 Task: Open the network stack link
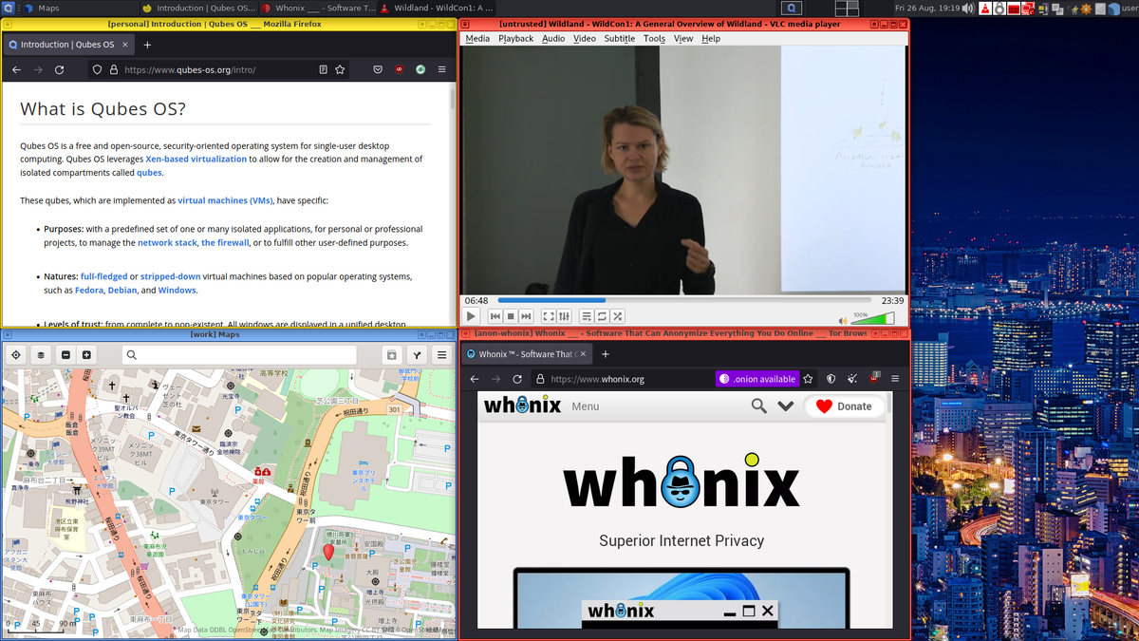[x=167, y=243]
